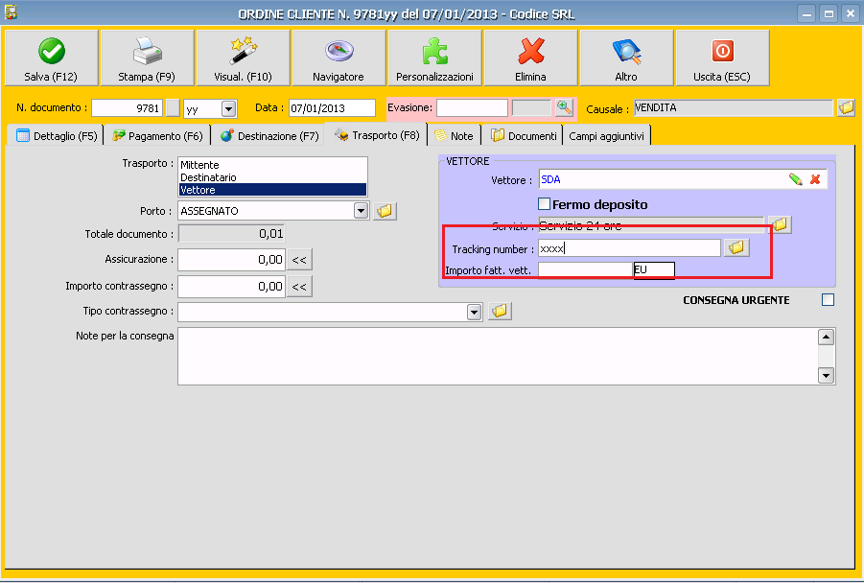The height and width of the screenshot is (583, 864).
Task: Click into the Tracking number field
Action: pos(629,248)
